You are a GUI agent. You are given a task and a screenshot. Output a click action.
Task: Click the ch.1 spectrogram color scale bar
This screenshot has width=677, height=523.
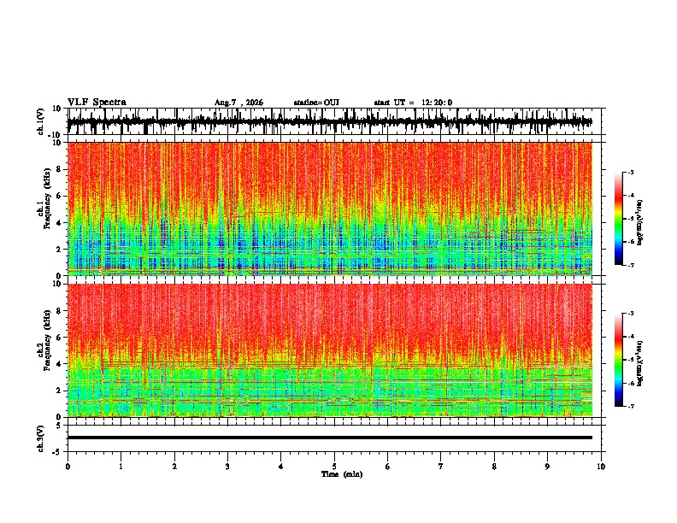619,219
